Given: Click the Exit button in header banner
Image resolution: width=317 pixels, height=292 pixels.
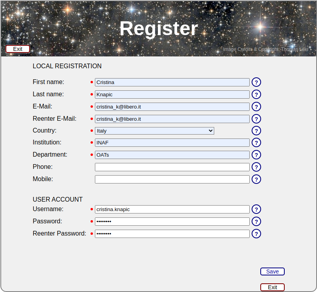Looking at the screenshot, I should [18, 49].
